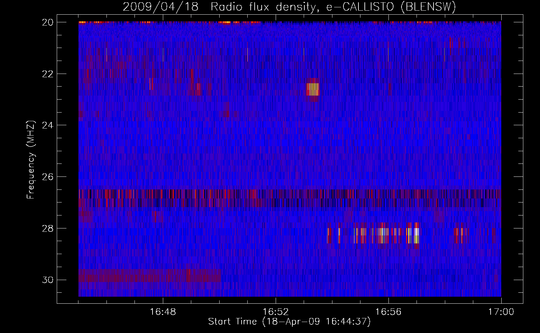Image resolution: width=540 pixels, height=333 pixels.
Task: Click the 30 frequency tick label
Action: [x=48, y=280]
